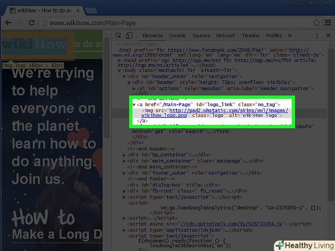Select the form method get line

click(181, 131)
